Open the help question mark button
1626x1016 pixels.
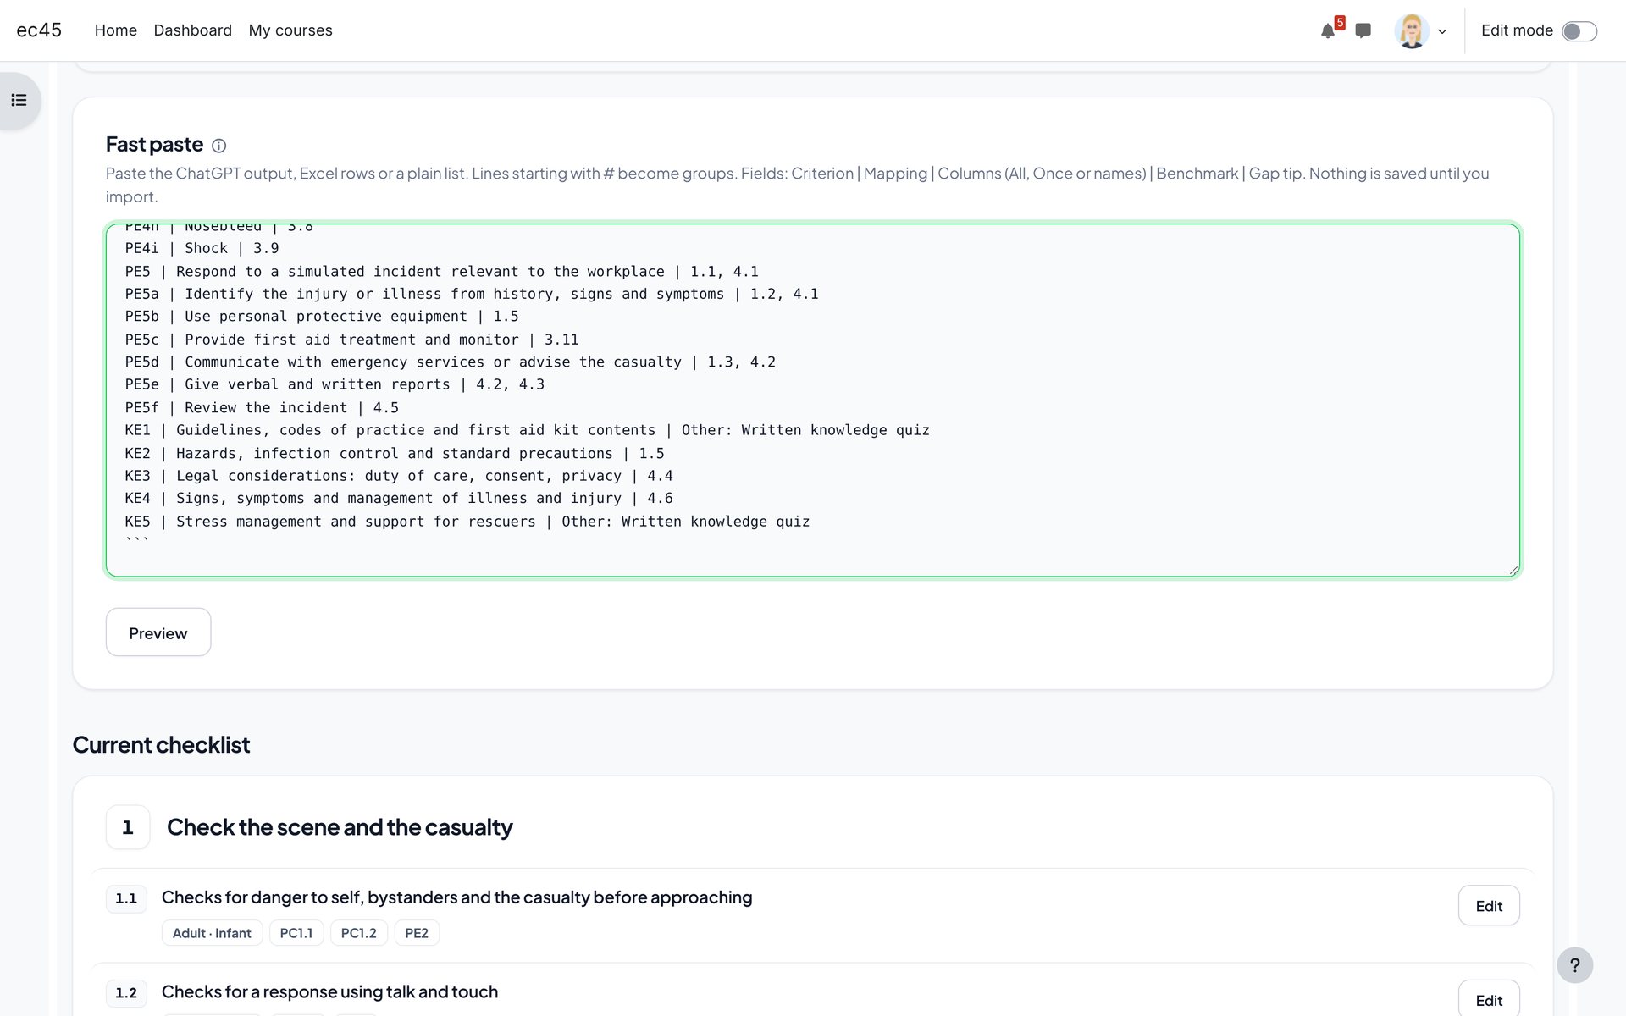[1574, 964]
